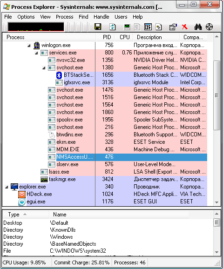Click the Show Process Tree icon

(137, 27)
